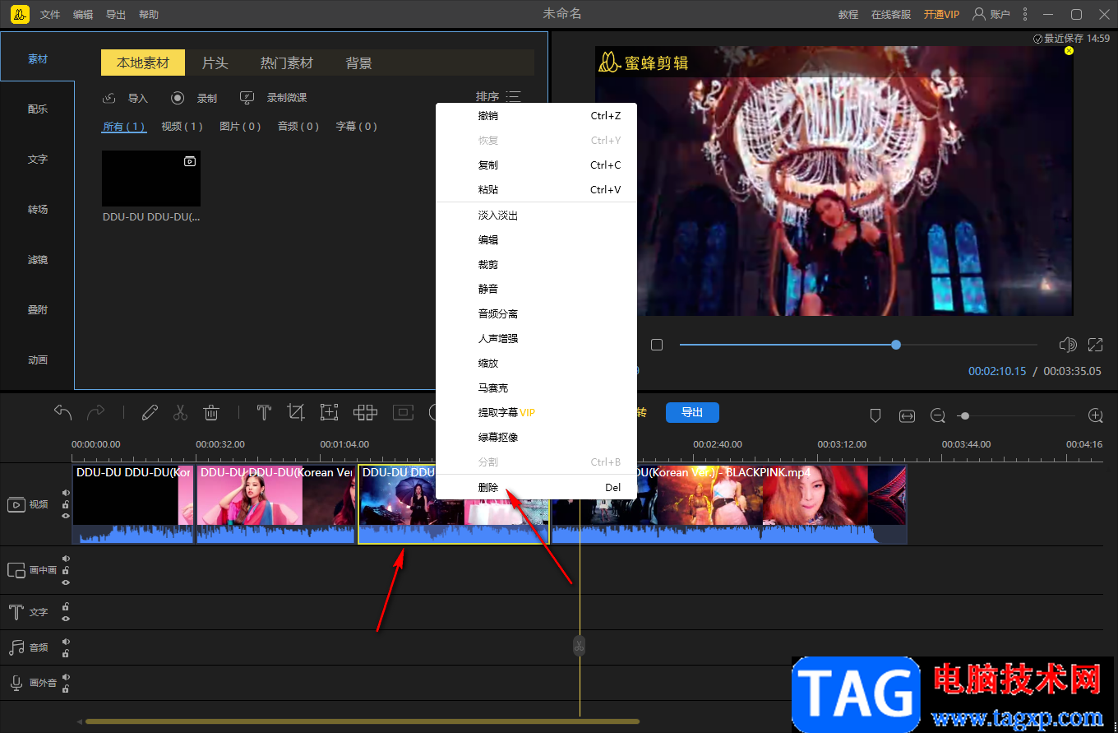Filter materials by 视频 (1)

[x=182, y=127]
